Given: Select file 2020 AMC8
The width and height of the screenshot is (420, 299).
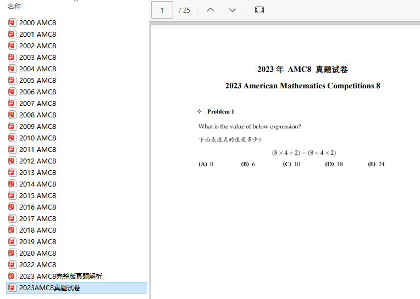Looking at the screenshot, I should pyautogui.click(x=37, y=253).
